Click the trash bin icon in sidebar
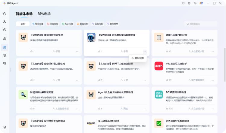The image size is (226, 133). (x=5, y=127)
